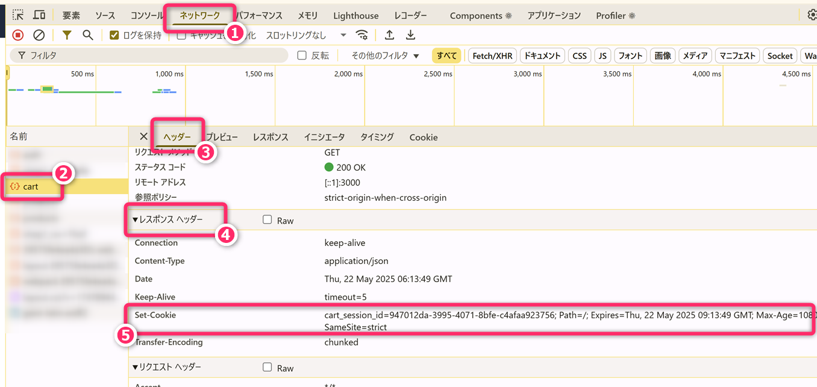817x387 pixels.
Task: Open the その他のフィルタ dropdown
Action: tap(385, 55)
